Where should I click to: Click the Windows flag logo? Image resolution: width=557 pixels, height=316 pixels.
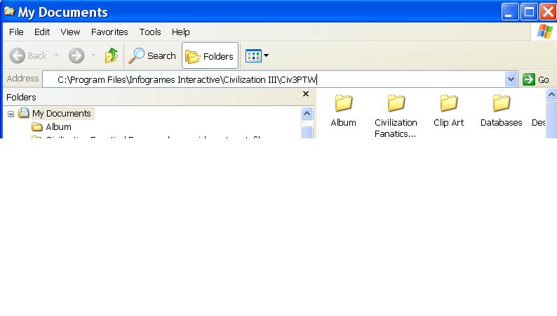tap(544, 32)
